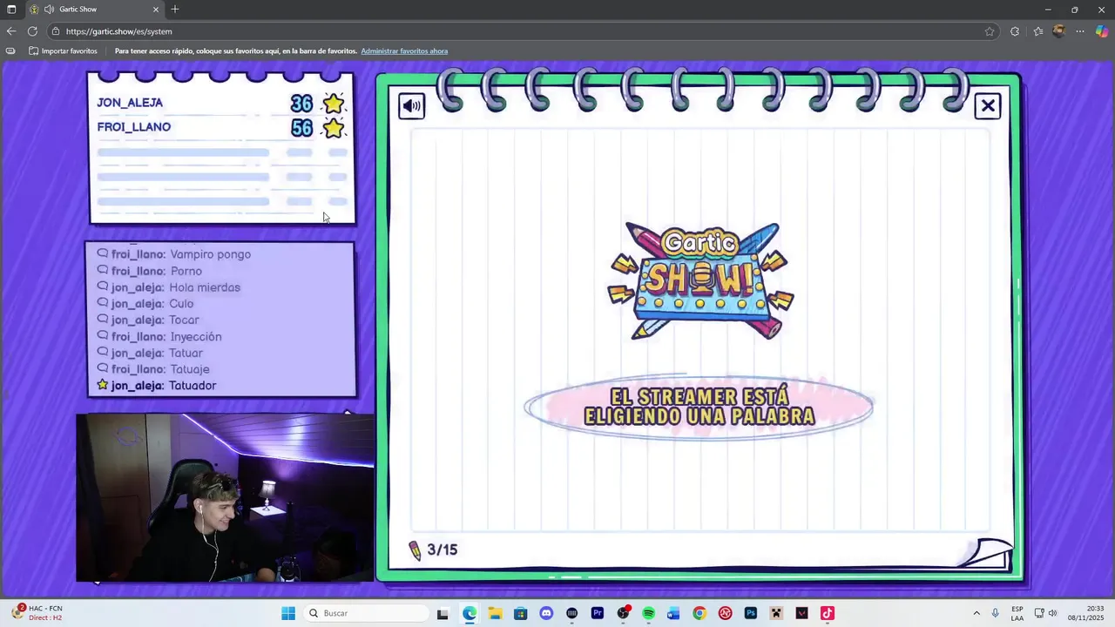
Task: Open Microsoft Edge from the taskbar
Action: [470, 613]
